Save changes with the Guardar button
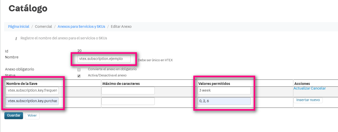The height and width of the screenshot is (132, 338). pos(14,116)
